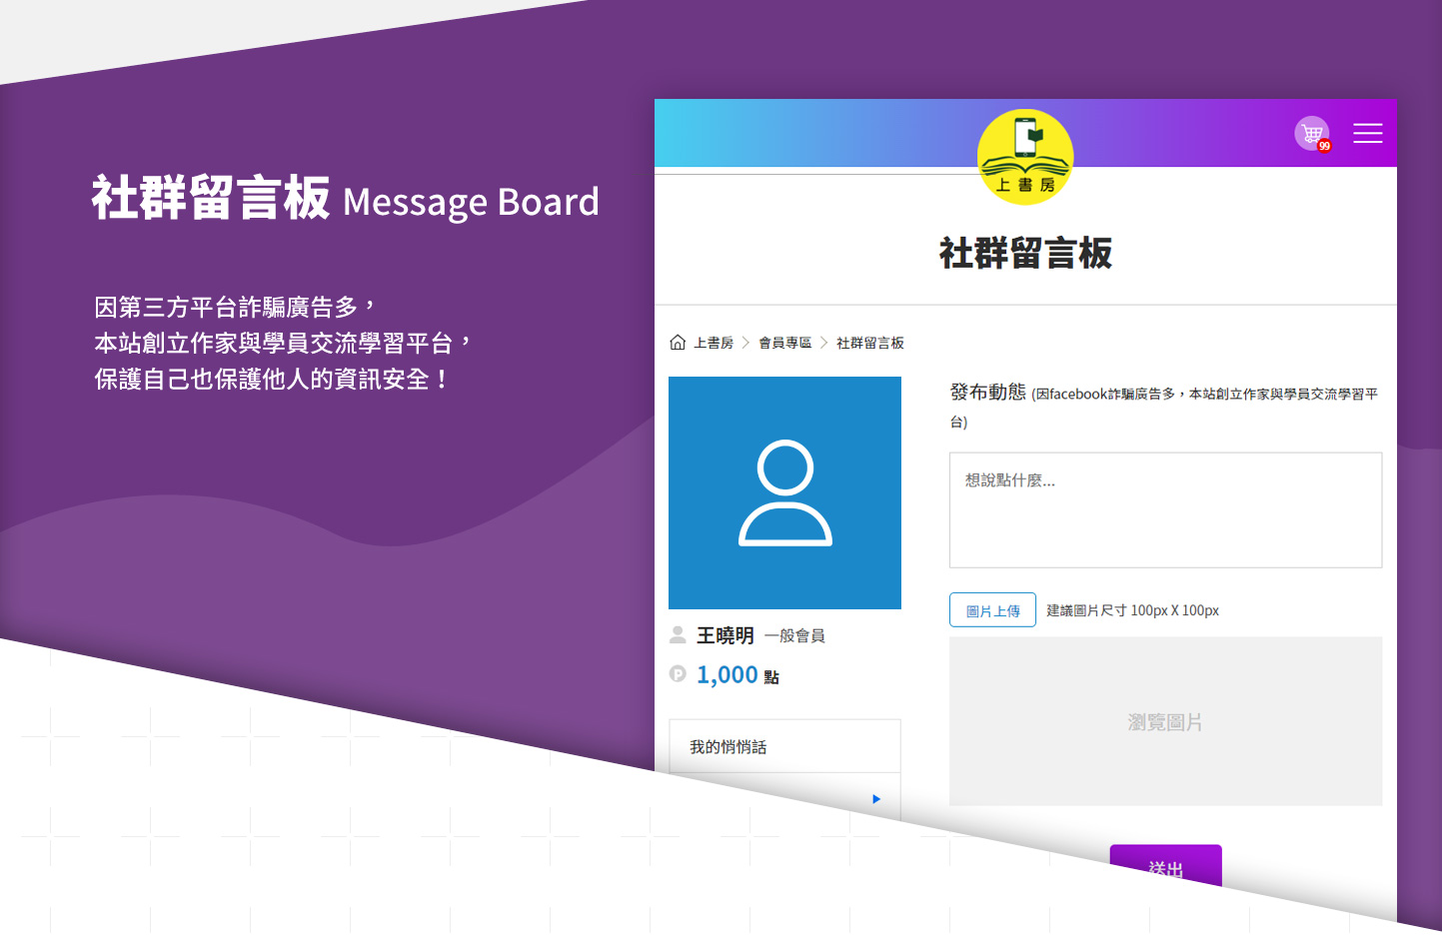The height and width of the screenshot is (935, 1442).
Task: Open the 上書房 breadcrumb link
Action: click(x=712, y=342)
